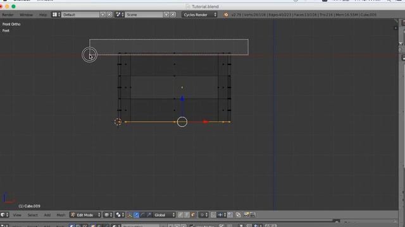The image size is (405, 227).
Task: Open the proportional editing dropdown
Action: click(204, 215)
